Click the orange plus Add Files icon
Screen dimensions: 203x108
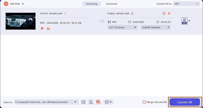(x=6, y=4)
